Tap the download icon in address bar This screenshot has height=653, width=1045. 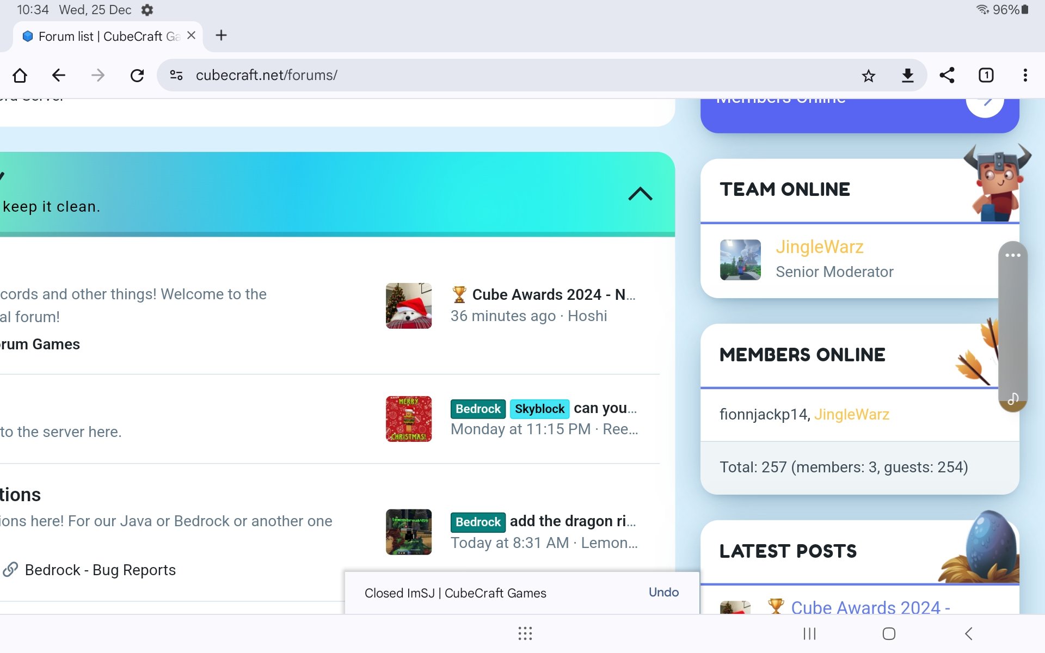click(907, 75)
